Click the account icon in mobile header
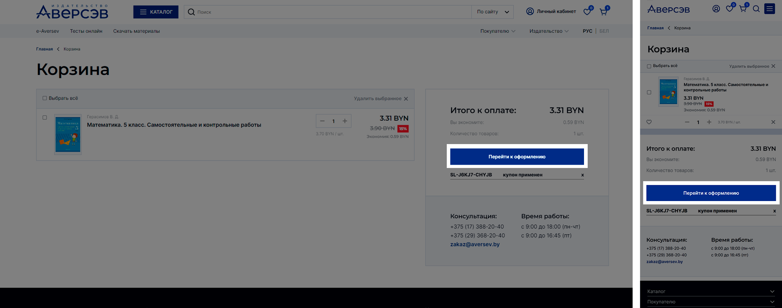The width and height of the screenshot is (782, 308). [x=716, y=9]
